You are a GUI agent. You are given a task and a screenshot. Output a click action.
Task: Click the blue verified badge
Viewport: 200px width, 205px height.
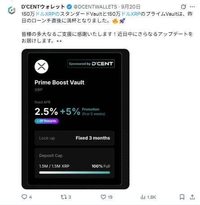69,7
